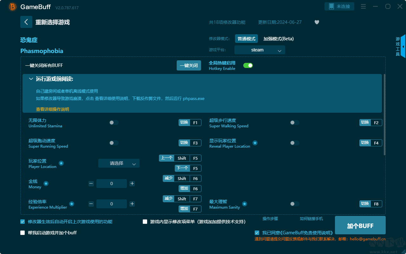Image resolution: width=406 pixels, height=254 pixels.
Task: Select the 普通模式 mode tab
Action: [246, 38]
